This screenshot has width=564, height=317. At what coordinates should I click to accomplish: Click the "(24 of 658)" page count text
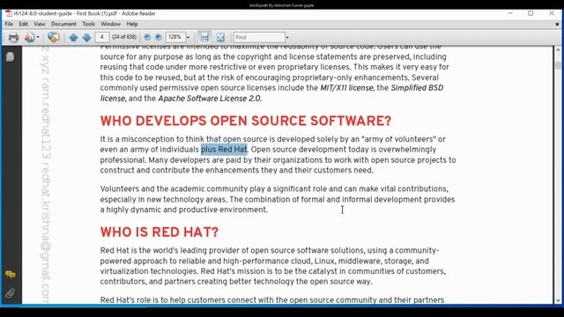124,37
